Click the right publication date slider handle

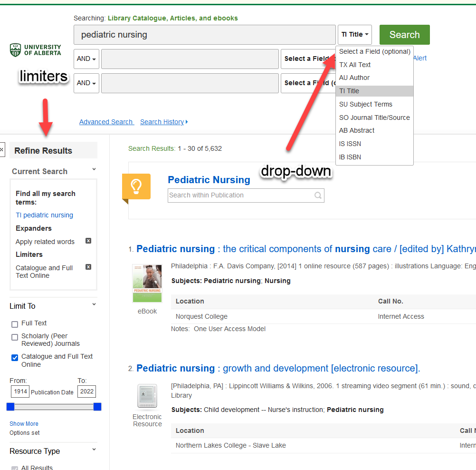point(97,407)
